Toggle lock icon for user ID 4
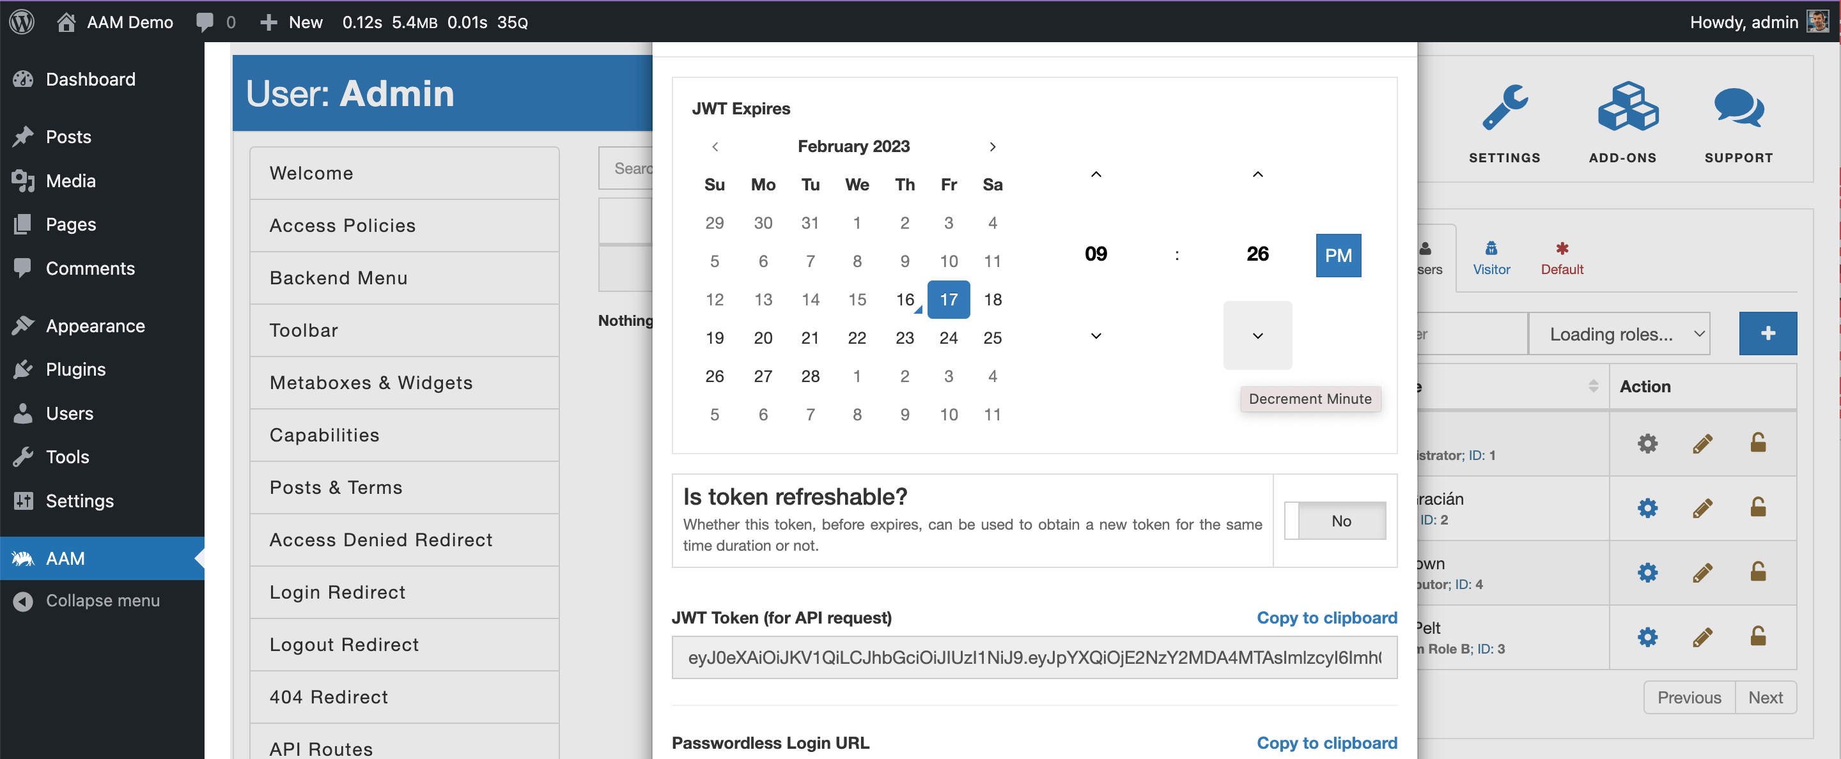1841x759 pixels. coord(1758,571)
